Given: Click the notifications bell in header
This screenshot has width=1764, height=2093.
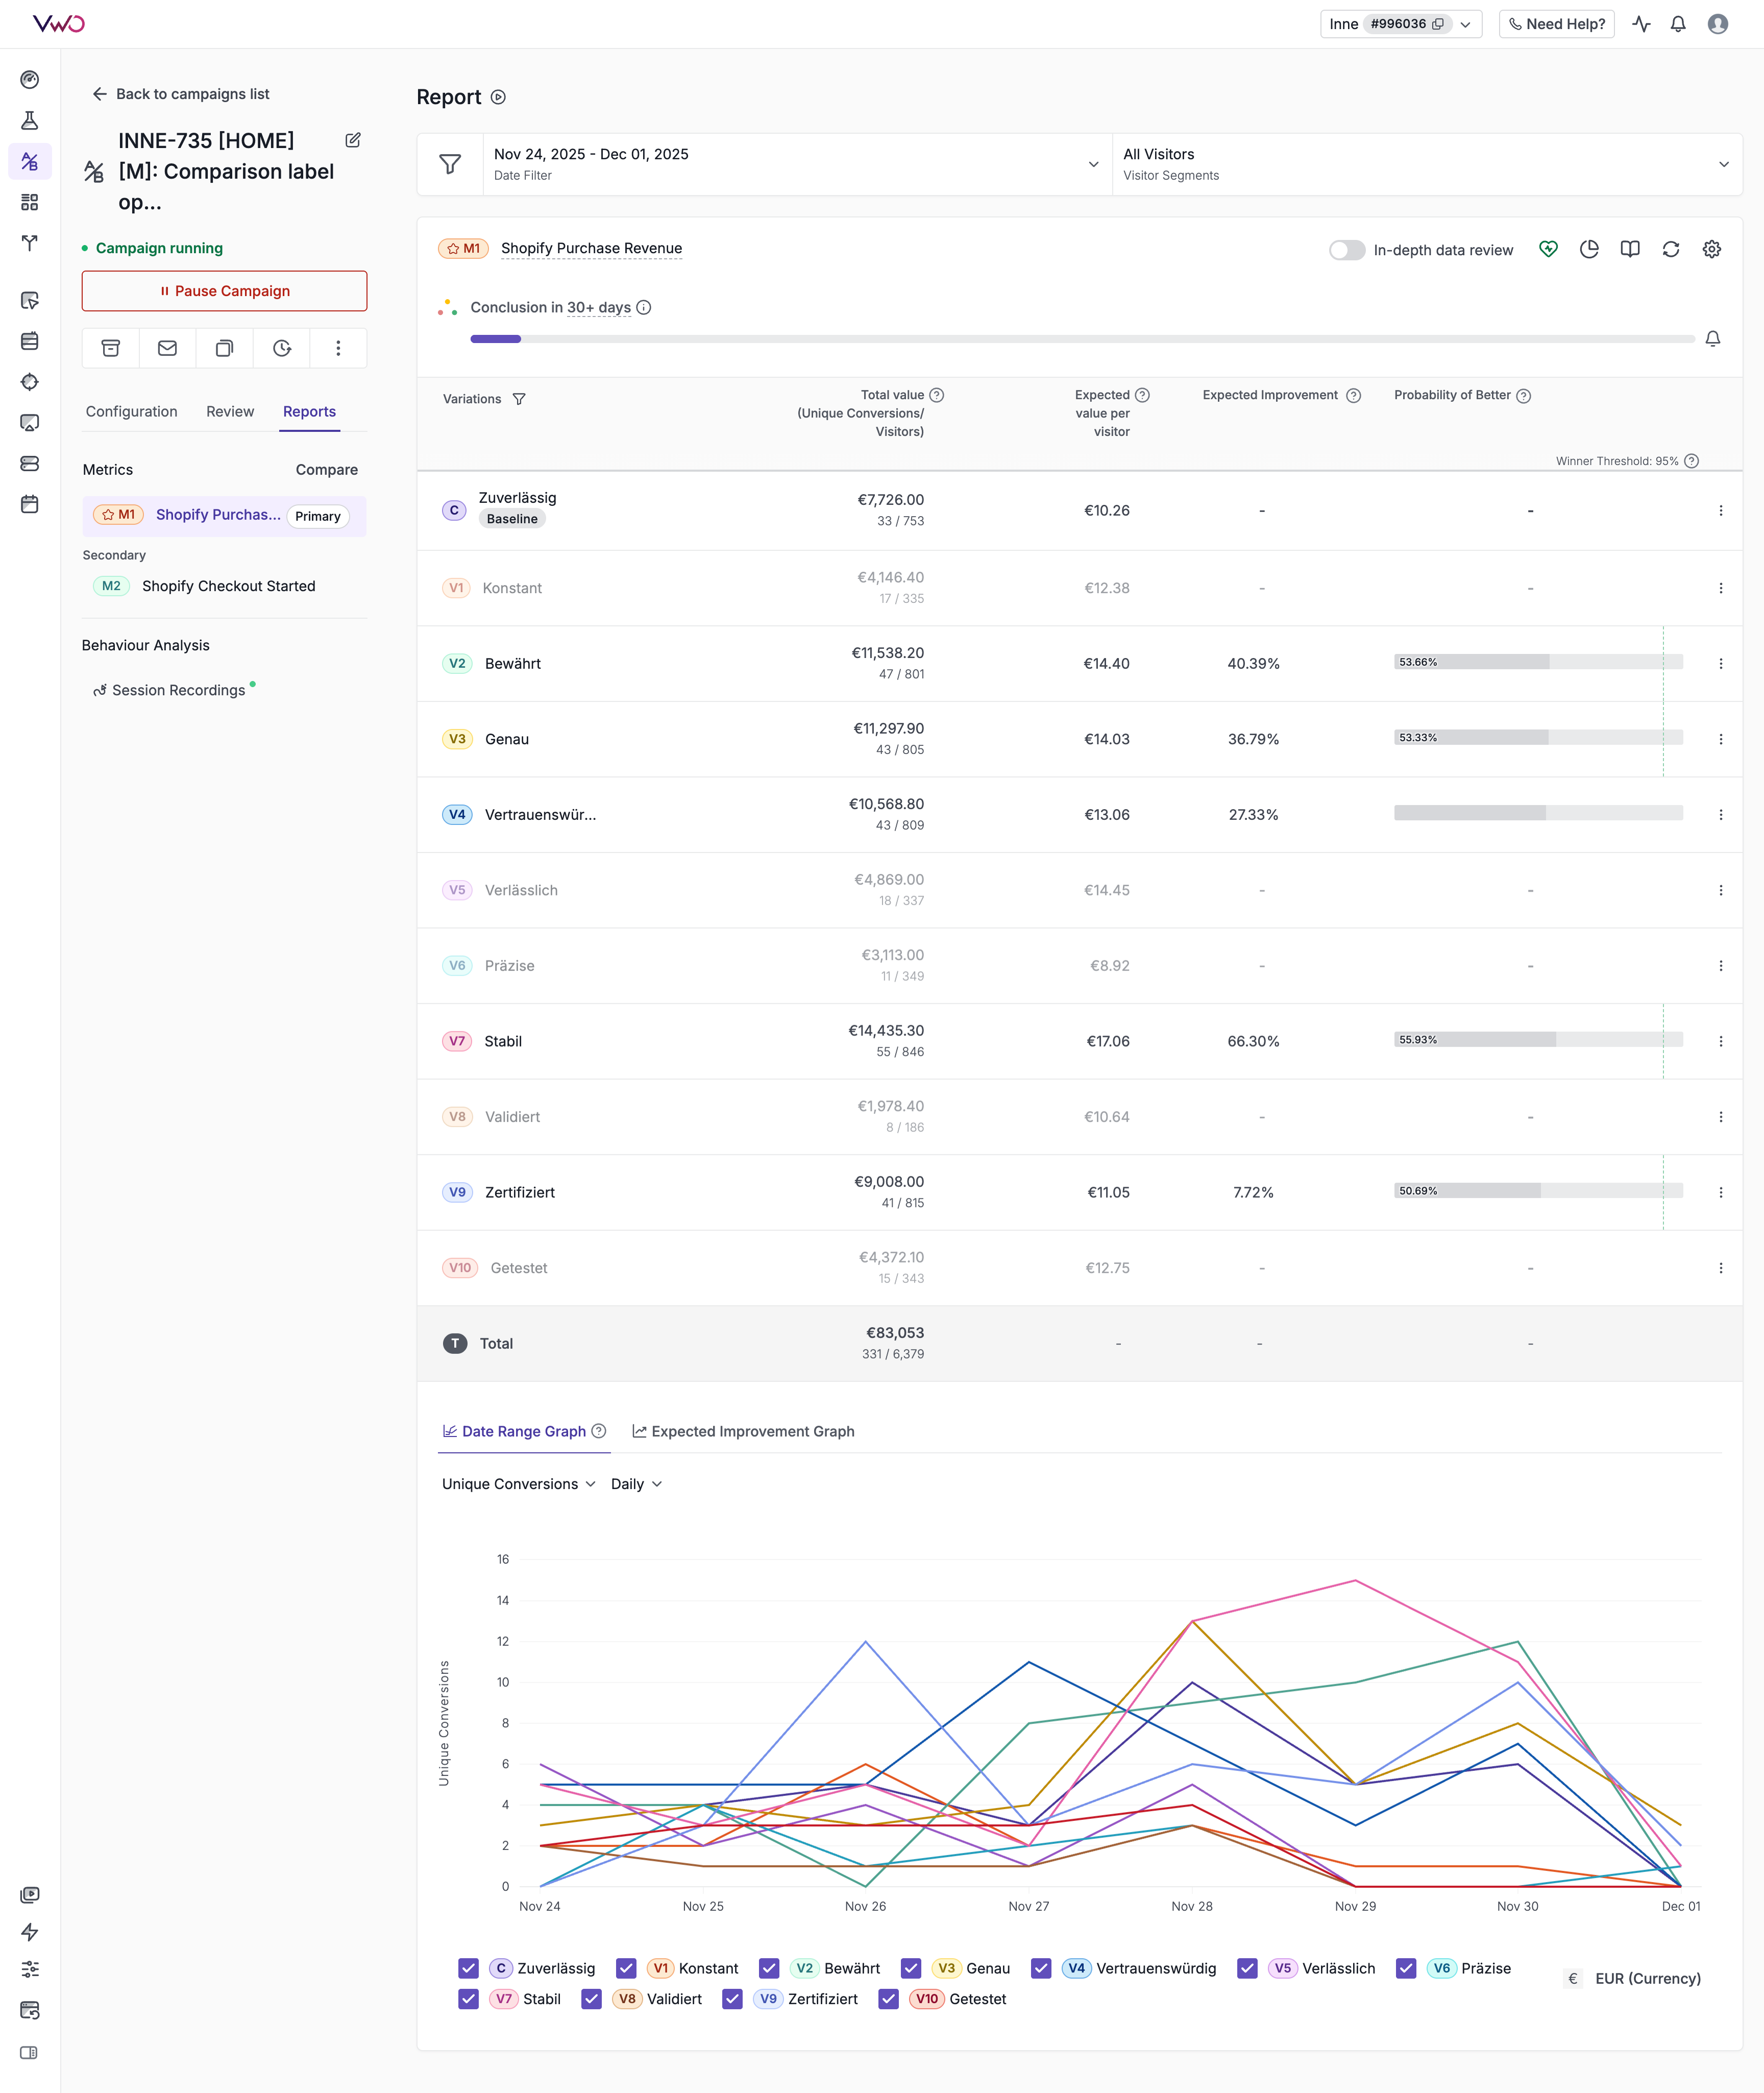Looking at the screenshot, I should pyautogui.click(x=1678, y=24).
